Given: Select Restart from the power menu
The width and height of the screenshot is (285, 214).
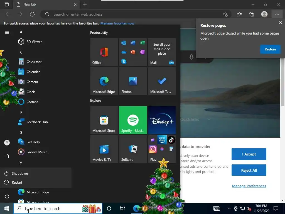Looking at the screenshot, I should 36,182.
